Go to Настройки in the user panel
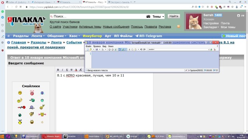The image size is (248, 139). [211, 23]
